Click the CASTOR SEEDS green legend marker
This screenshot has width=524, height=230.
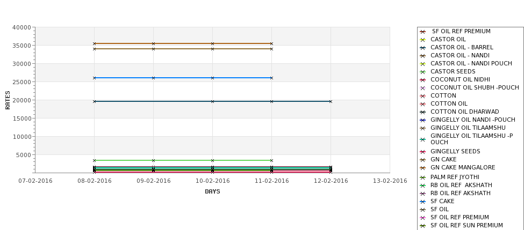tap(422, 72)
